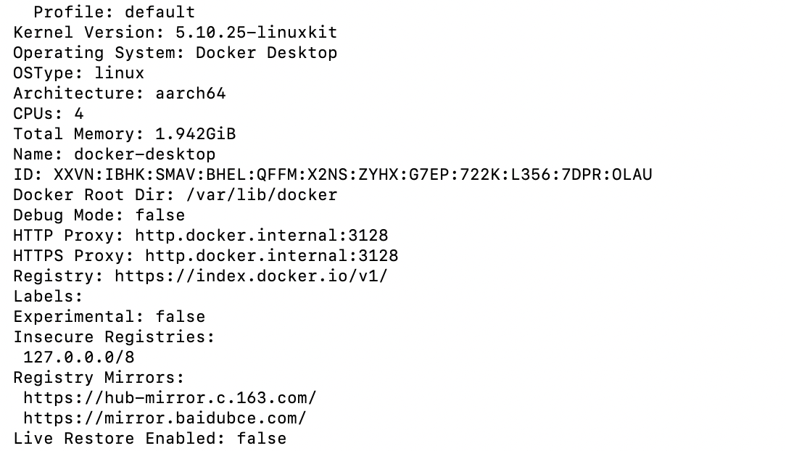Click the 127.0.0.0/8 insecure registry entry
The image size is (786, 451).
[78, 357]
